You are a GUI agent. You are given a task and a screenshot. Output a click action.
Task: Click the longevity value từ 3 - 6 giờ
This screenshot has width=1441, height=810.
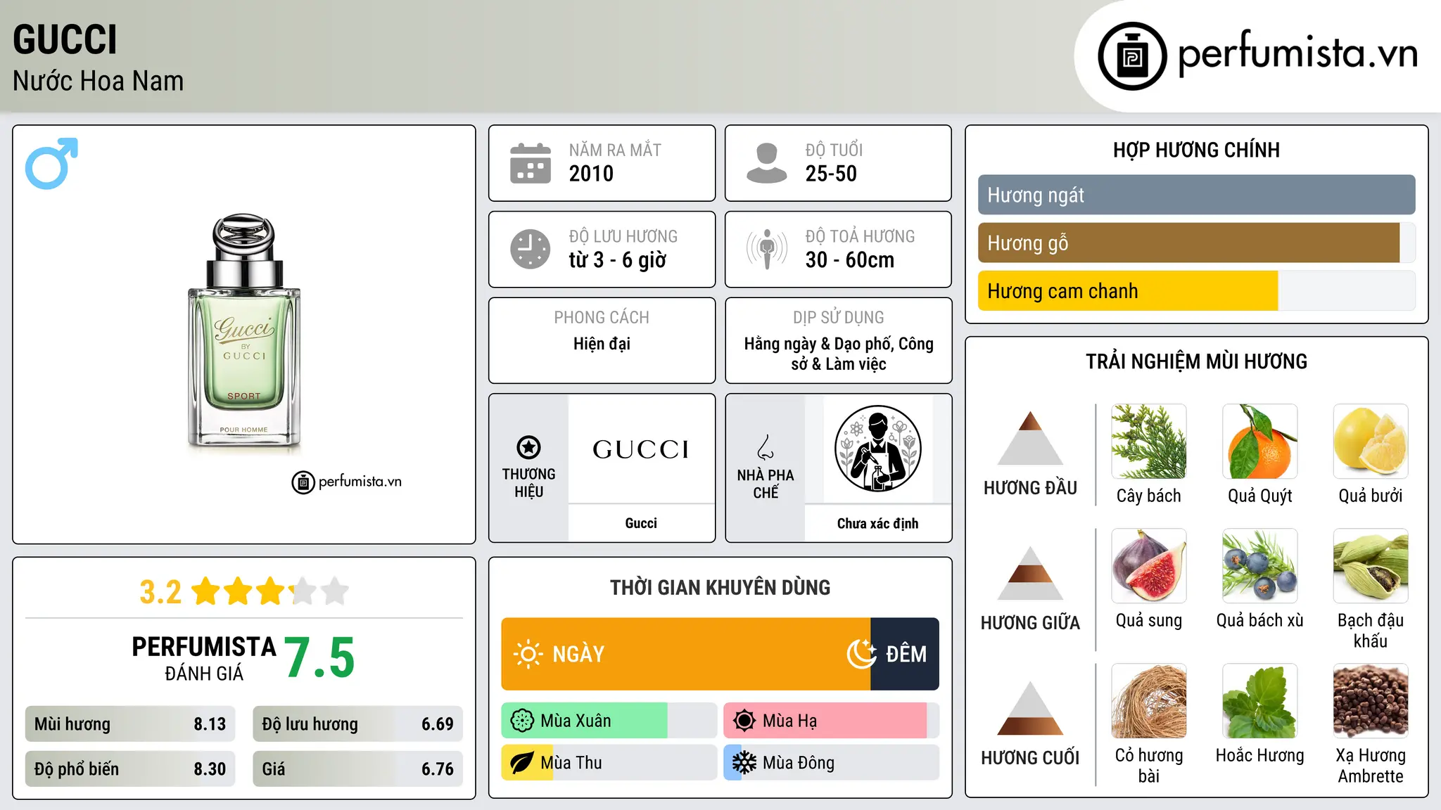[617, 260]
